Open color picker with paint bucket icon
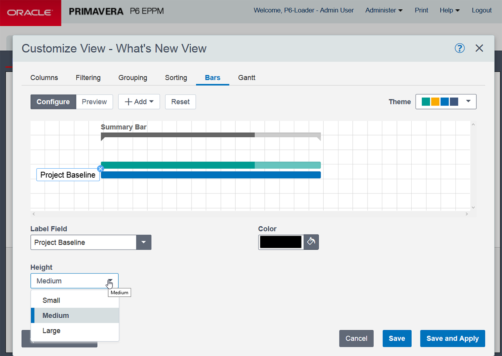 [x=311, y=242]
